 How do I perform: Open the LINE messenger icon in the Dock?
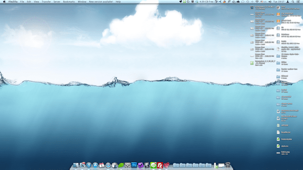click(x=153, y=165)
